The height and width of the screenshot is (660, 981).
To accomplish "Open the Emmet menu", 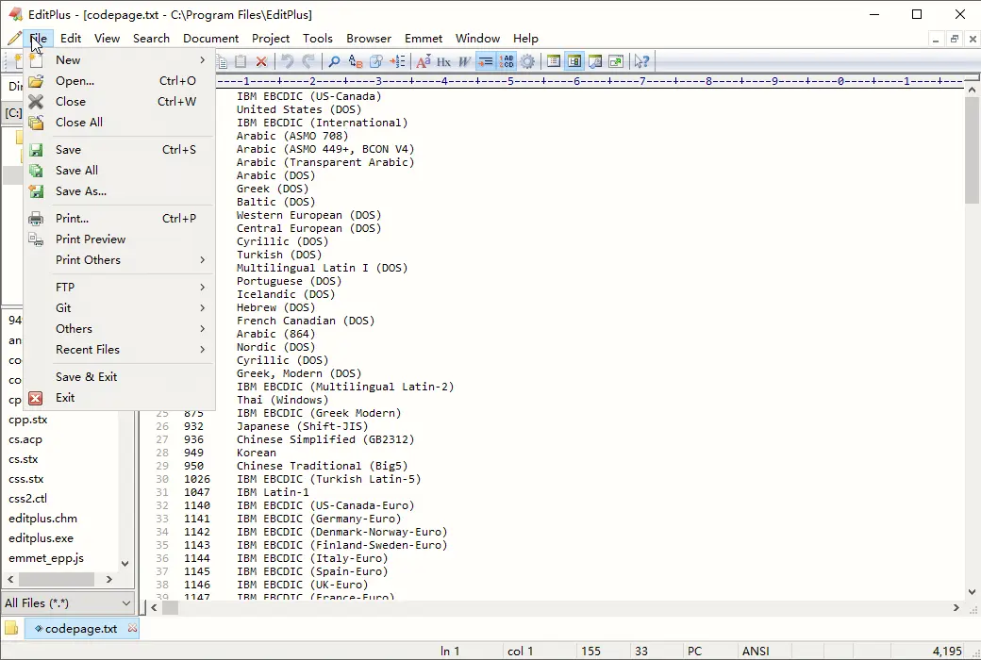I will 424,38.
